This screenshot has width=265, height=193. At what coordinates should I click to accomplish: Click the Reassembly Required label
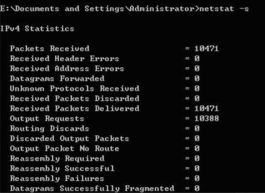tap(57, 158)
